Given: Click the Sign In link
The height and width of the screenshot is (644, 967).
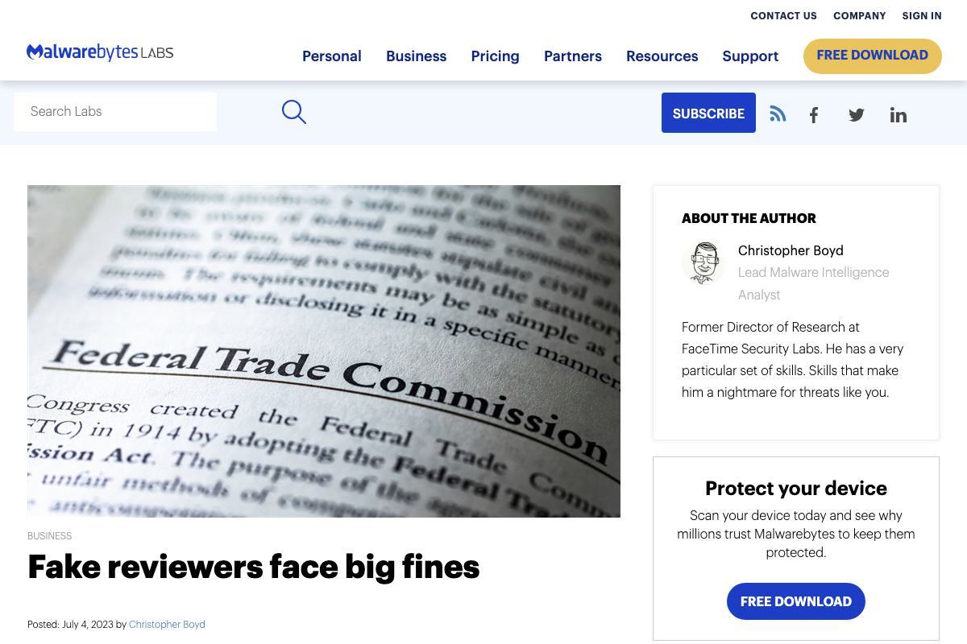Looking at the screenshot, I should point(922,16).
